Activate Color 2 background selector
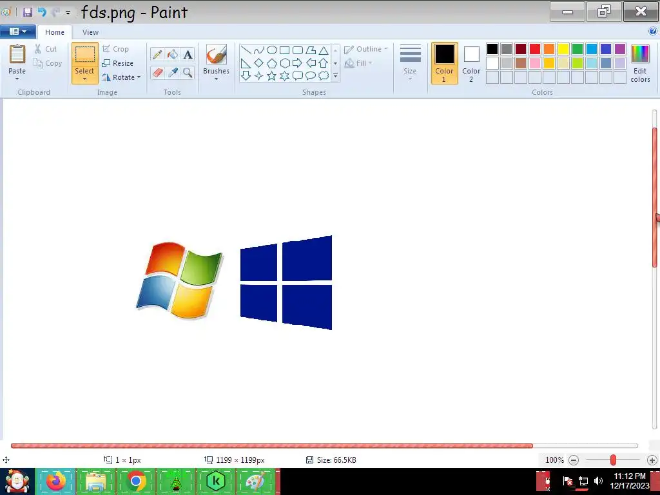Screen dimensions: 660x495 pyautogui.click(x=471, y=63)
